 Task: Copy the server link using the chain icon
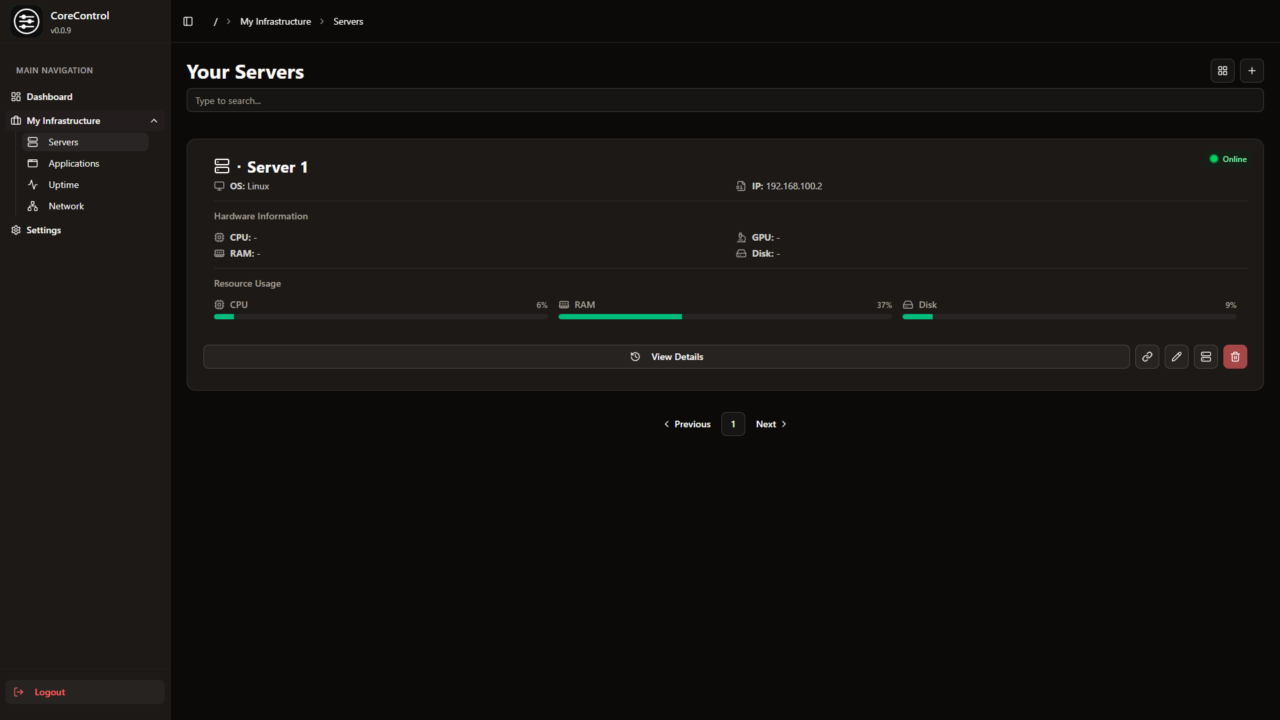pyautogui.click(x=1147, y=357)
